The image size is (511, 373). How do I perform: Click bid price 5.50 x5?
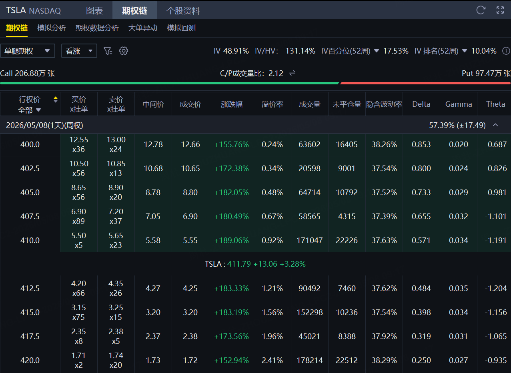(x=79, y=240)
